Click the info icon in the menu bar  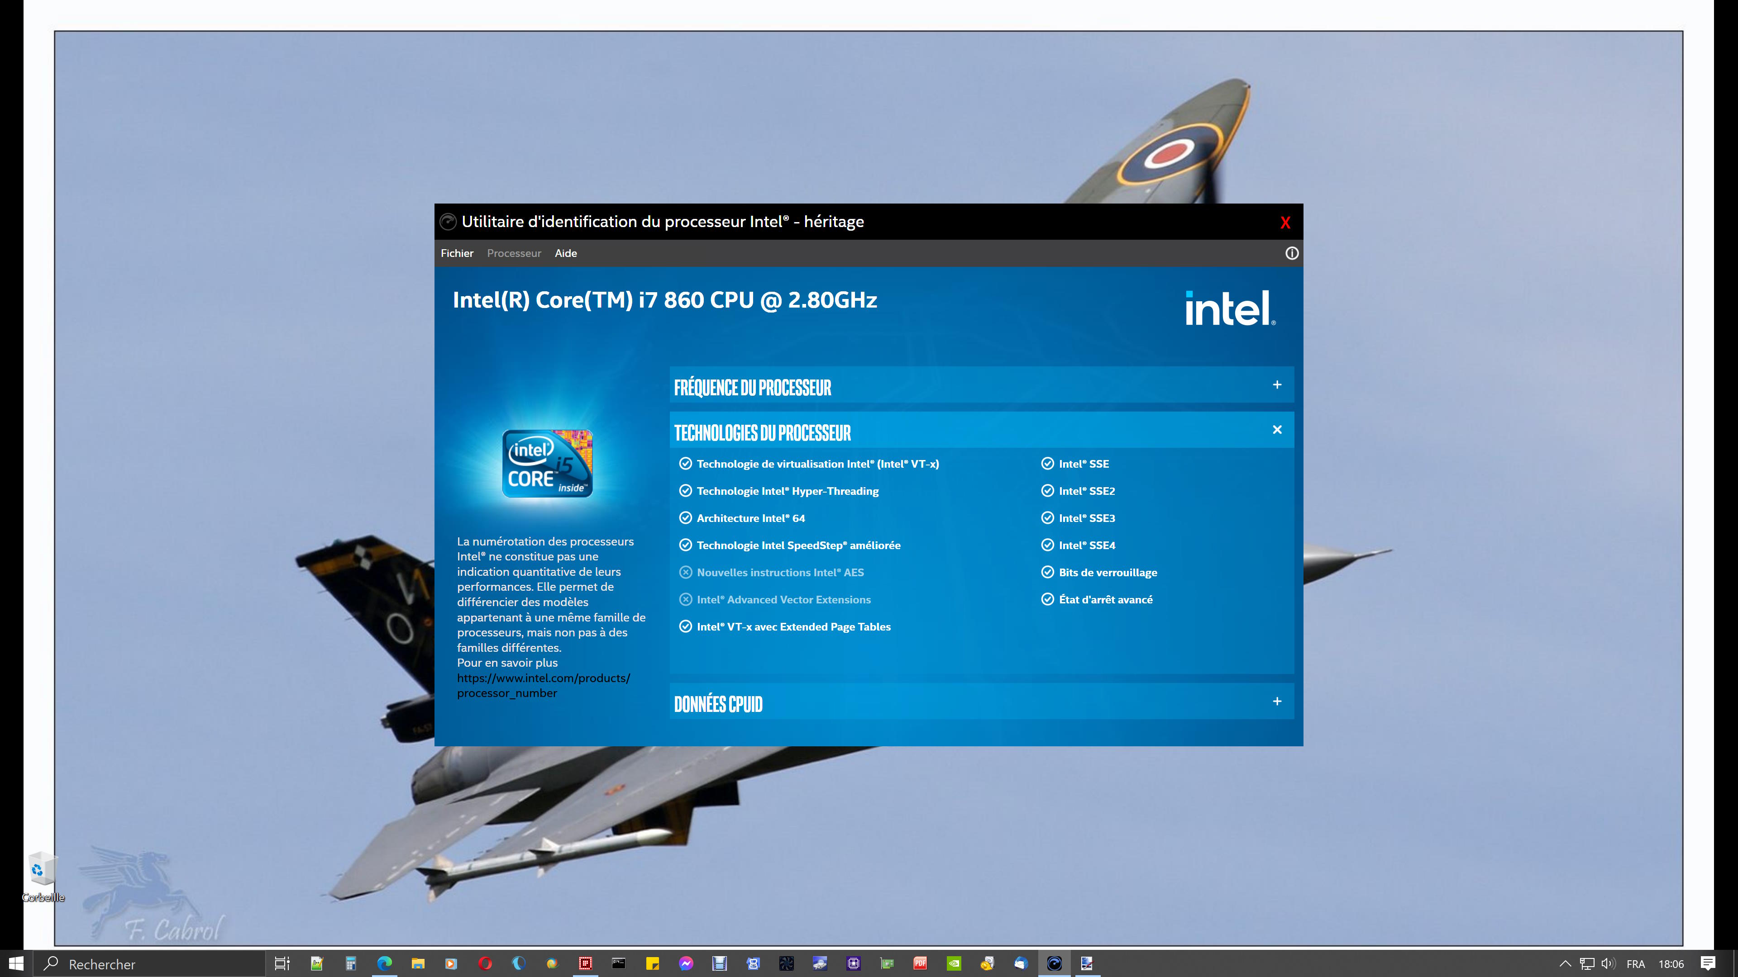click(x=1291, y=253)
